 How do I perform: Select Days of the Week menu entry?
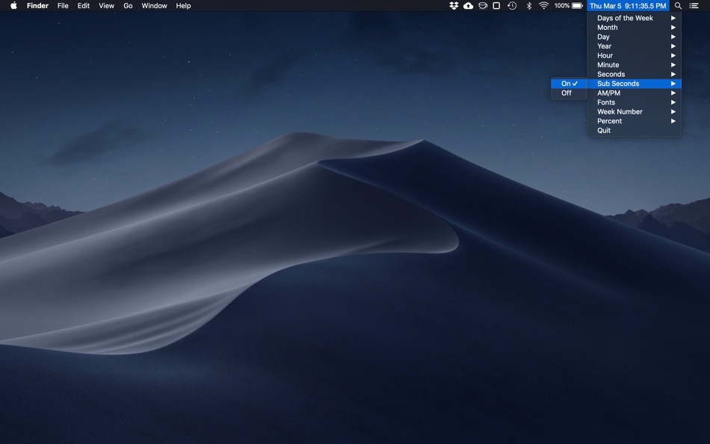(x=624, y=17)
